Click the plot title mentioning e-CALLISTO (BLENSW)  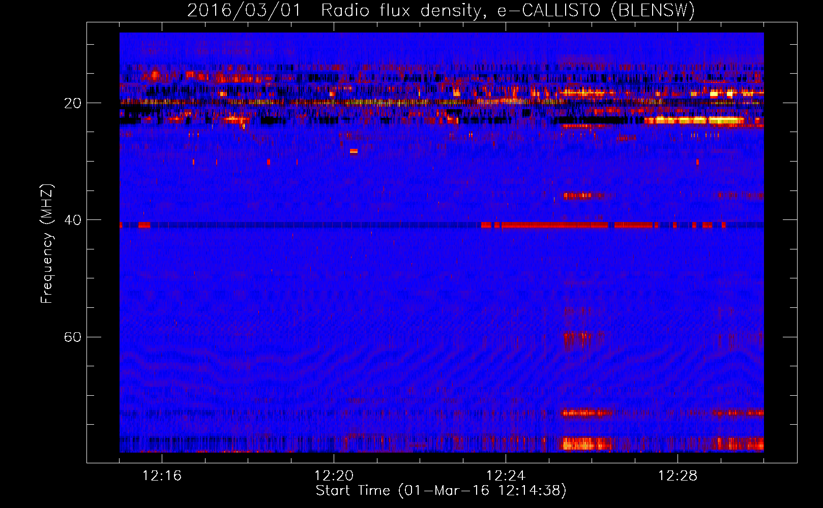(441, 10)
